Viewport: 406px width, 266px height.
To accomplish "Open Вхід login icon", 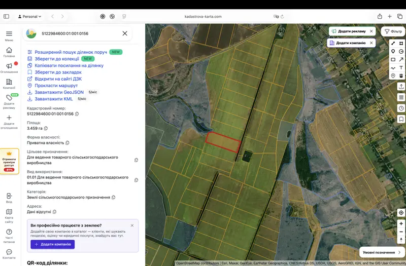I will click(9, 196).
